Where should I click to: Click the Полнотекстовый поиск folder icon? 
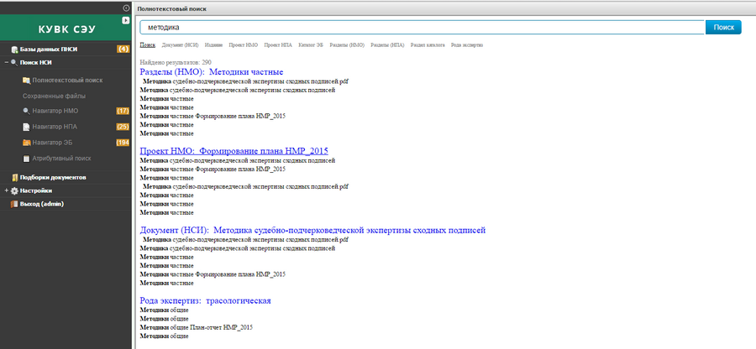(x=27, y=81)
